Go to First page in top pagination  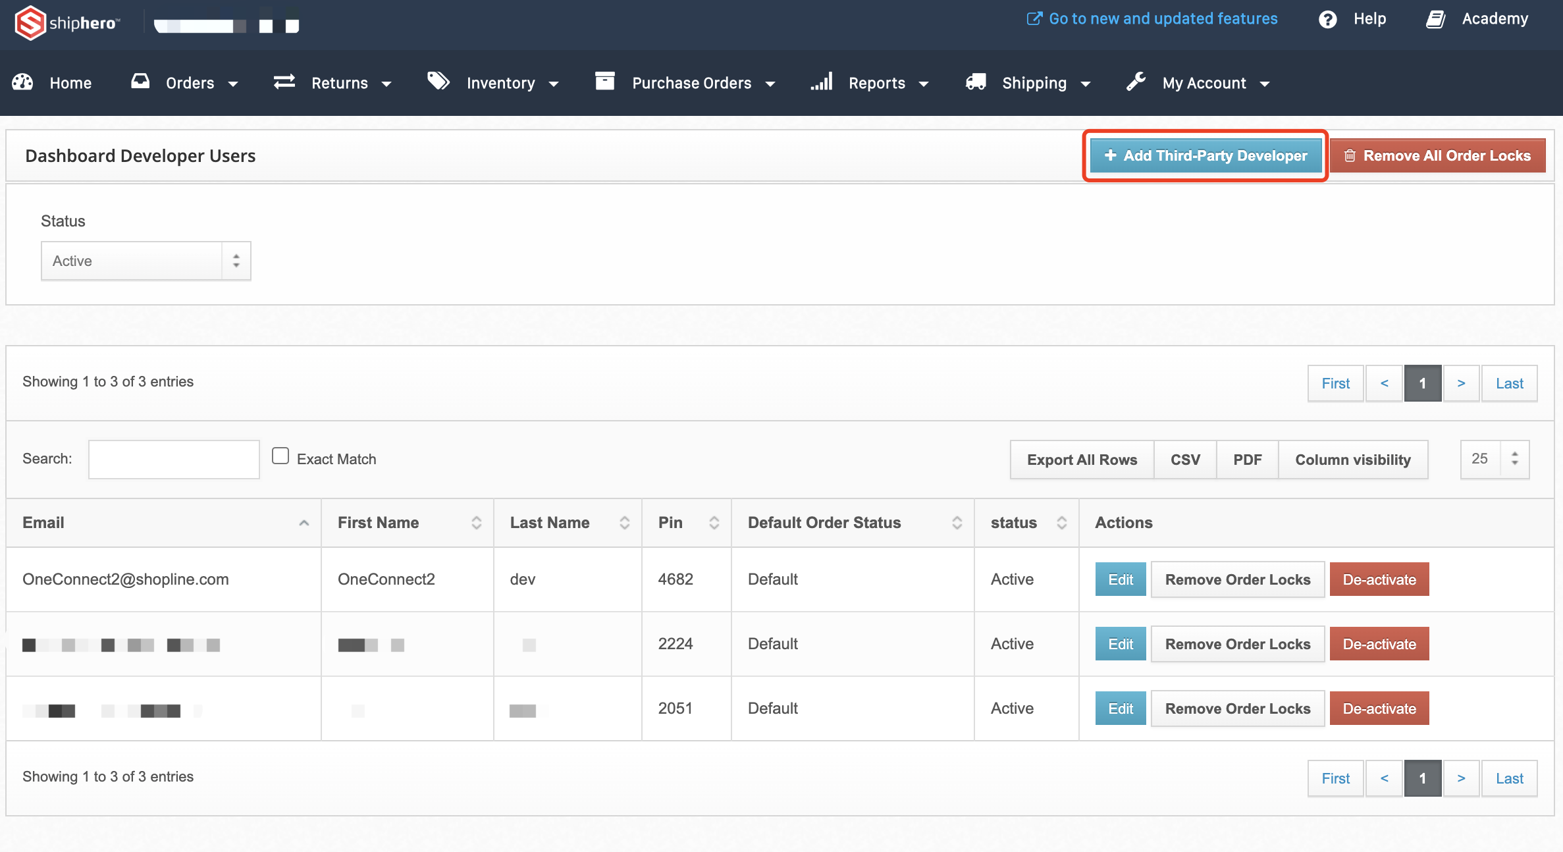(x=1335, y=383)
